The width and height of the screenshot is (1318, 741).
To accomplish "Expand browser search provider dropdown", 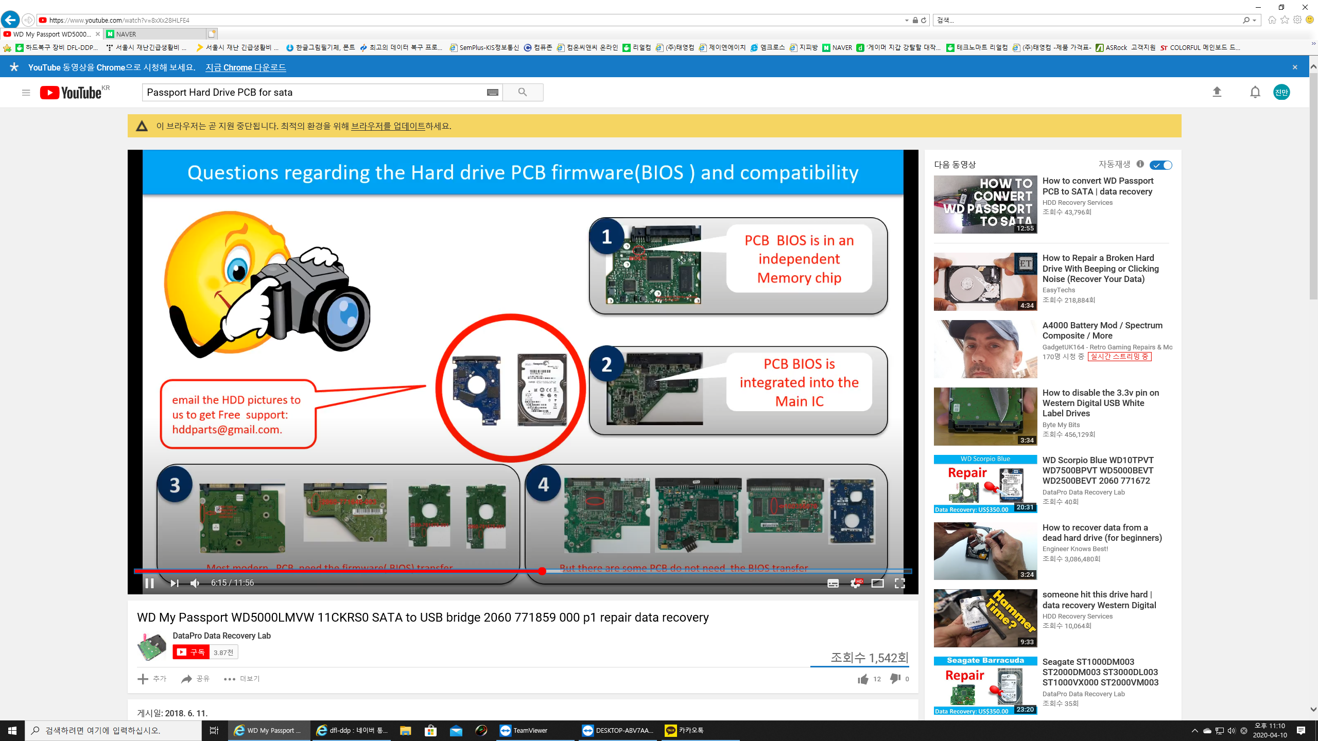I will tap(1255, 21).
